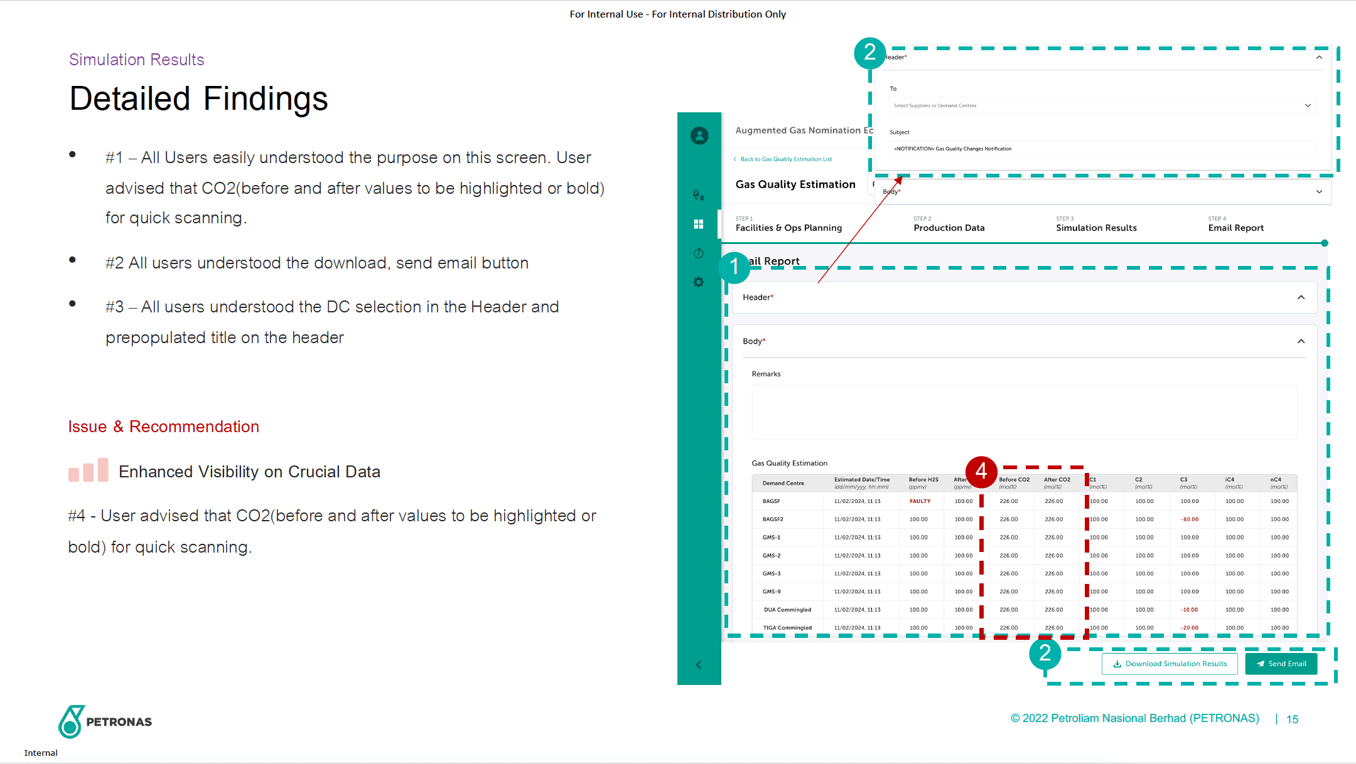
Task: Click the Send Email button
Action: click(x=1281, y=664)
